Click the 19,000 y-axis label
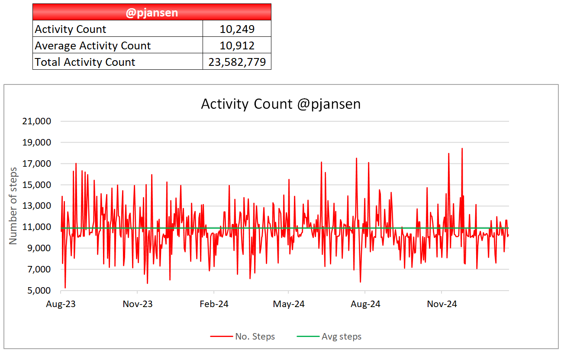This screenshot has width=564, height=353. (x=37, y=142)
